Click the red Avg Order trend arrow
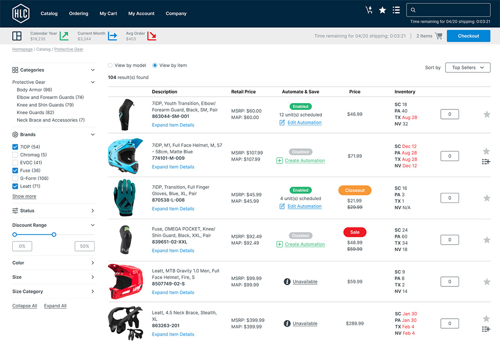The image size is (500, 345). [x=152, y=36]
